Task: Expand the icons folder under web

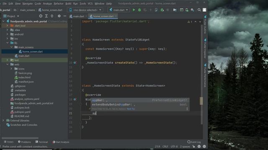Action: click(11, 69)
